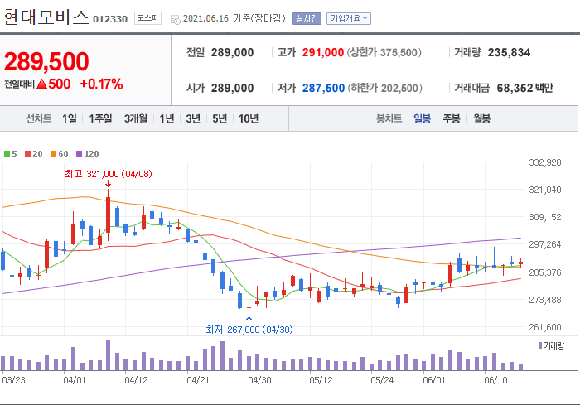580x405 pixels.
Task: Select the 1년 line chart period
Action: (x=167, y=118)
